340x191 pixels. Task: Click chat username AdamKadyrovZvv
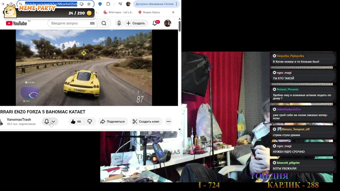[x=289, y=109]
